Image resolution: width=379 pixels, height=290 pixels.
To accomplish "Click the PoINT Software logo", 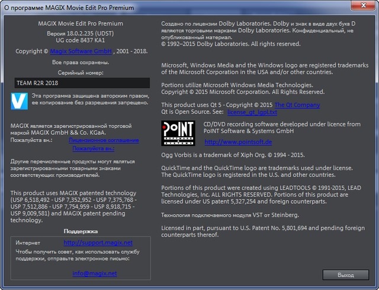I will [178, 133].
